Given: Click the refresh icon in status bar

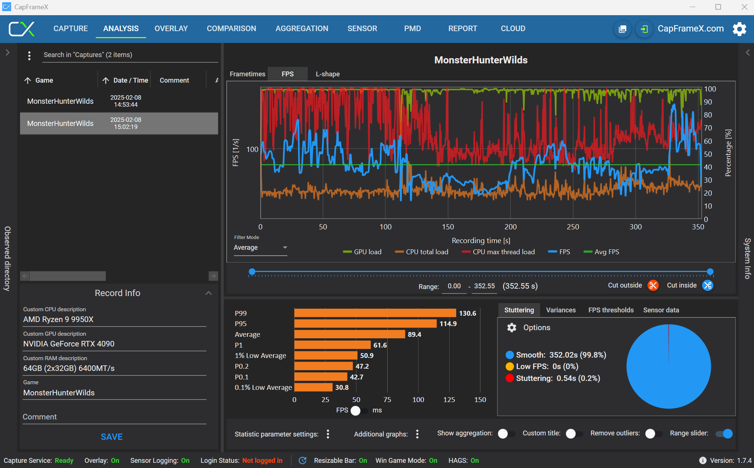Looking at the screenshot, I should pos(303,460).
